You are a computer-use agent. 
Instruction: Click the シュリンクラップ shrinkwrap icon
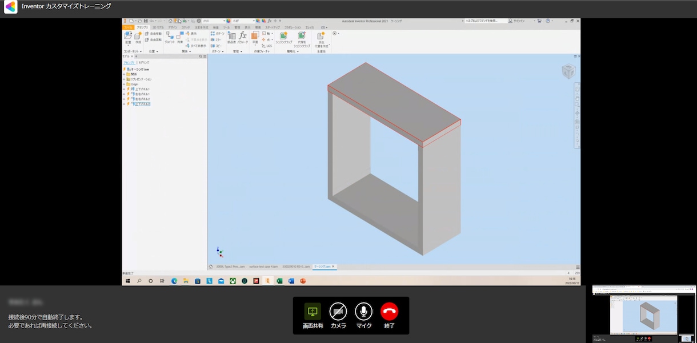coord(283,37)
